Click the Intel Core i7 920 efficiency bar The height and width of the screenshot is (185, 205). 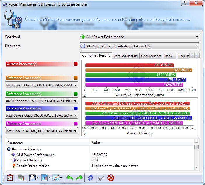pyautogui.click(x=134, y=123)
